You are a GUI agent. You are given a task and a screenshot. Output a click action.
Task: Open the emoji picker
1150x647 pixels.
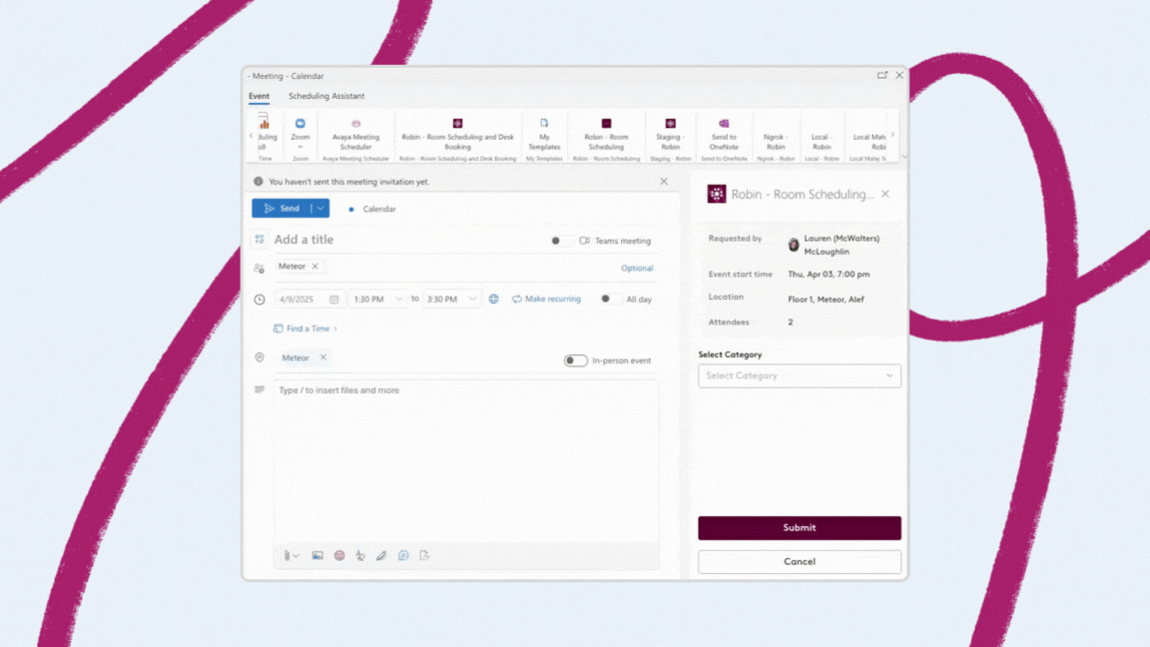point(339,556)
